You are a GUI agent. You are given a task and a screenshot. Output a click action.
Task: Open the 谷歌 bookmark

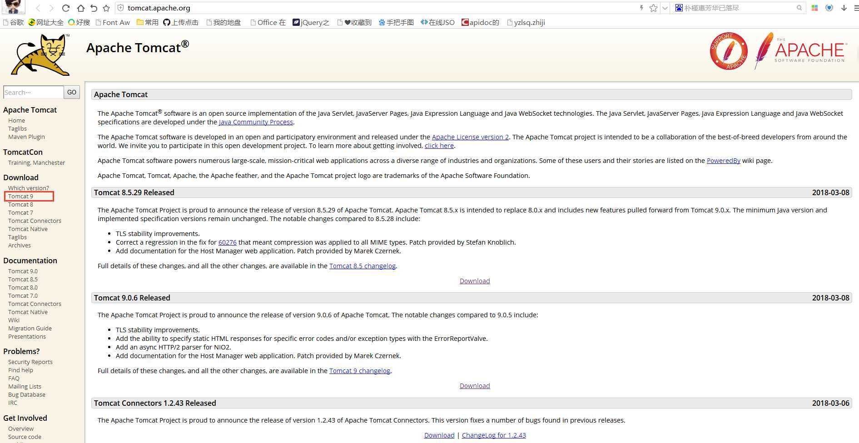pyautogui.click(x=13, y=22)
